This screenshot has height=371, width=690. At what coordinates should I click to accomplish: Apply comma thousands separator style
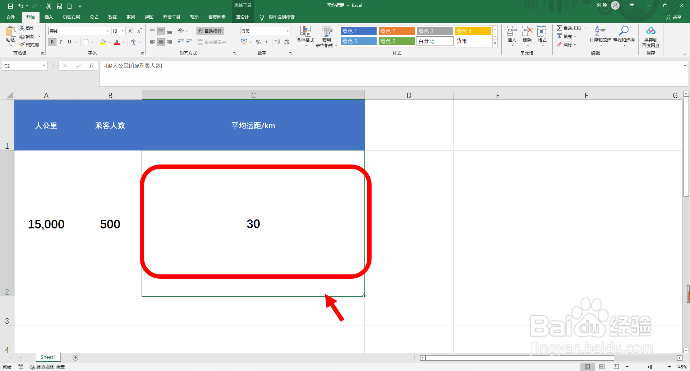click(267, 42)
